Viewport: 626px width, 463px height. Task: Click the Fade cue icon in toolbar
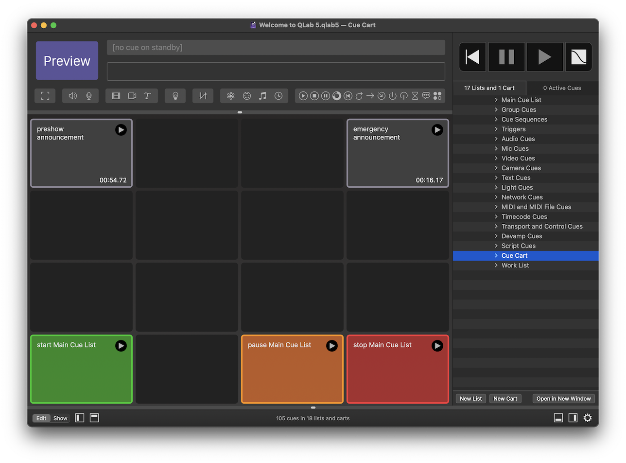click(203, 96)
